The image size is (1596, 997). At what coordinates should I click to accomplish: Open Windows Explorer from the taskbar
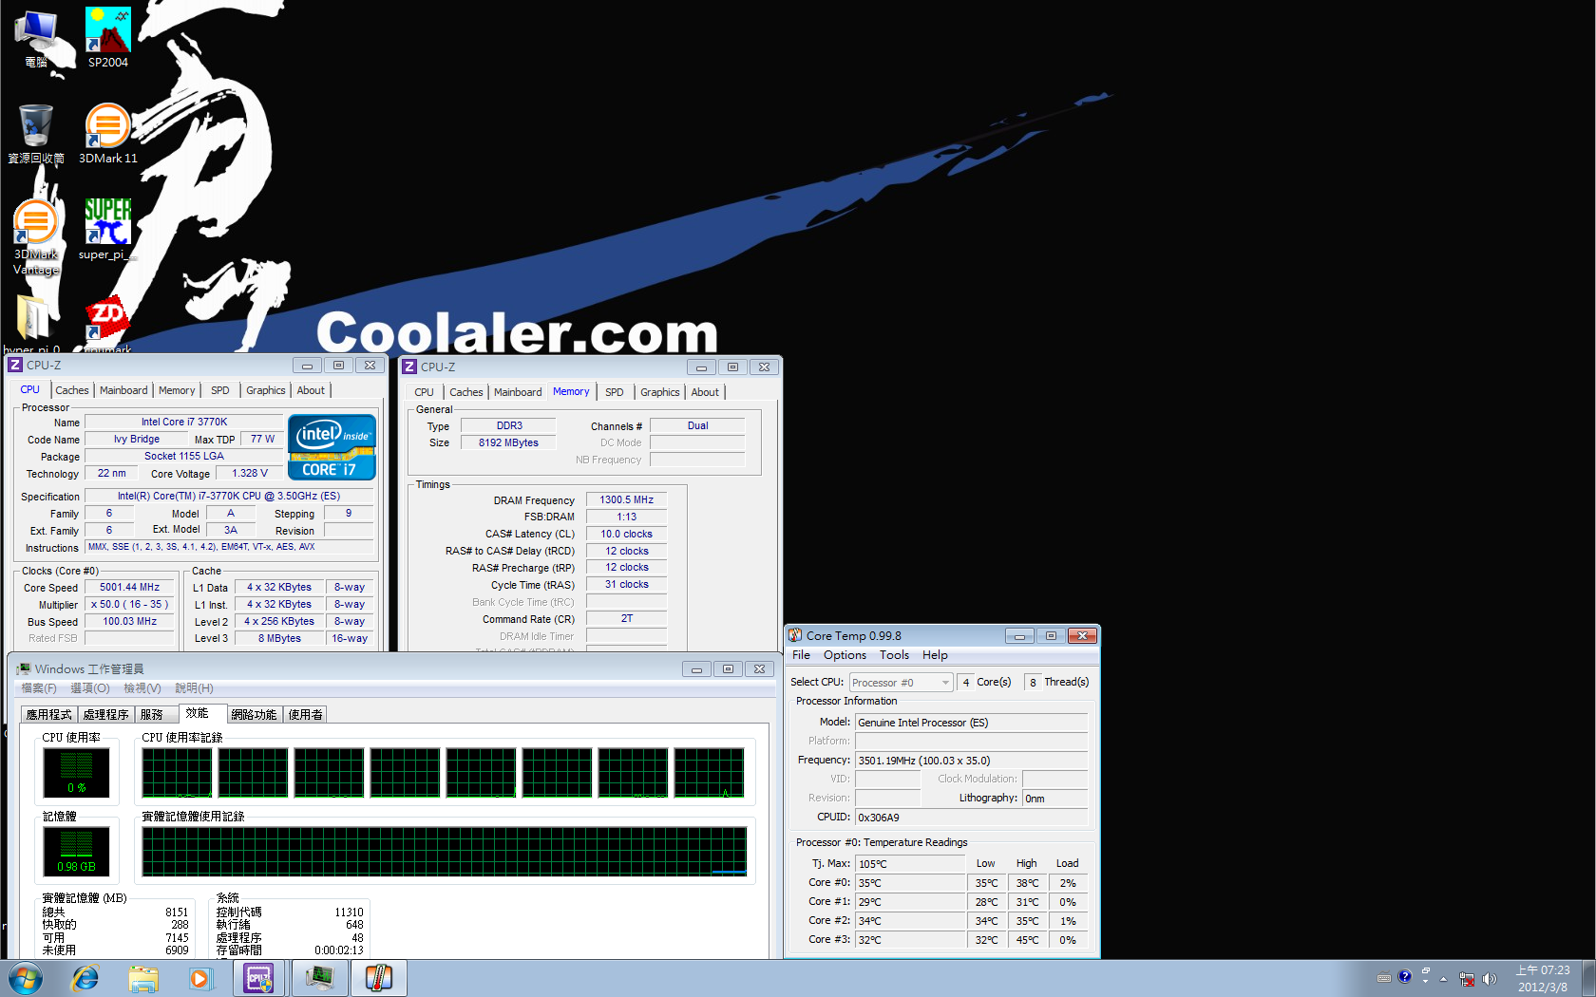[143, 978]
